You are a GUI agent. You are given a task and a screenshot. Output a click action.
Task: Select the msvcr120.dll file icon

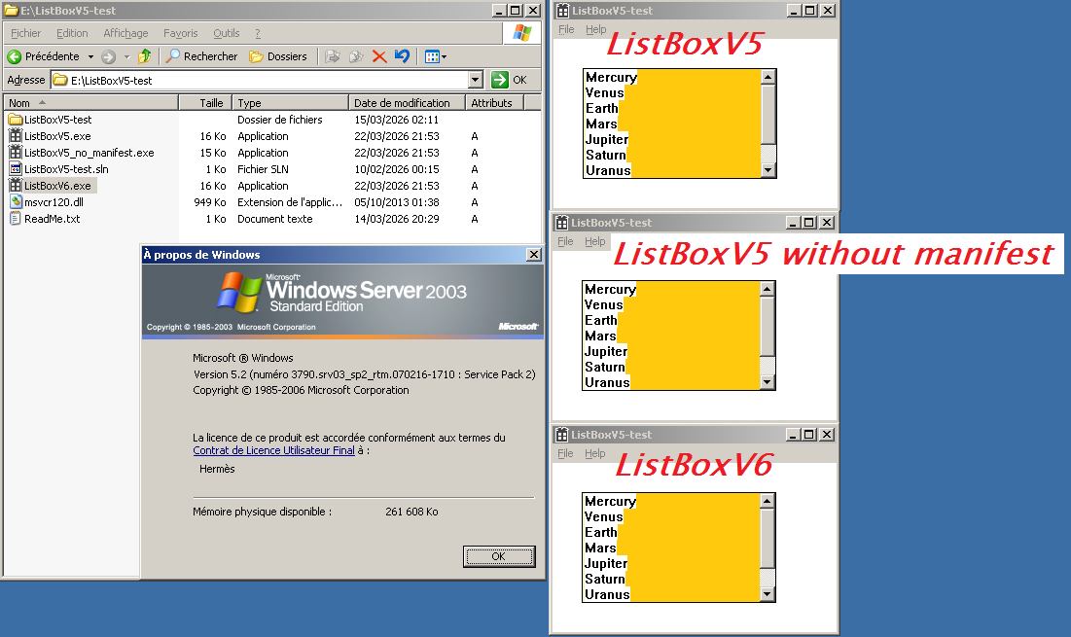click(x=16, y=202)
